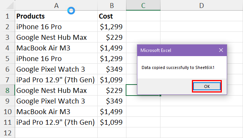This screenshot has height=138, width=243.
Task: Select row 3 header
Action: [x=8, y=37]
